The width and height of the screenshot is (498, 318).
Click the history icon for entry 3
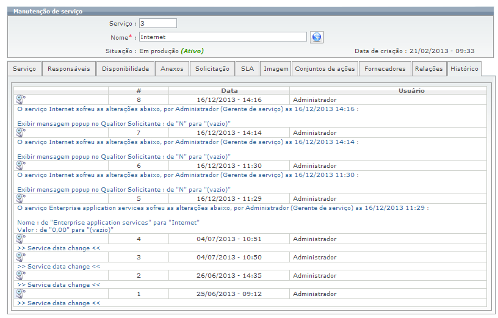pos(20,257)
